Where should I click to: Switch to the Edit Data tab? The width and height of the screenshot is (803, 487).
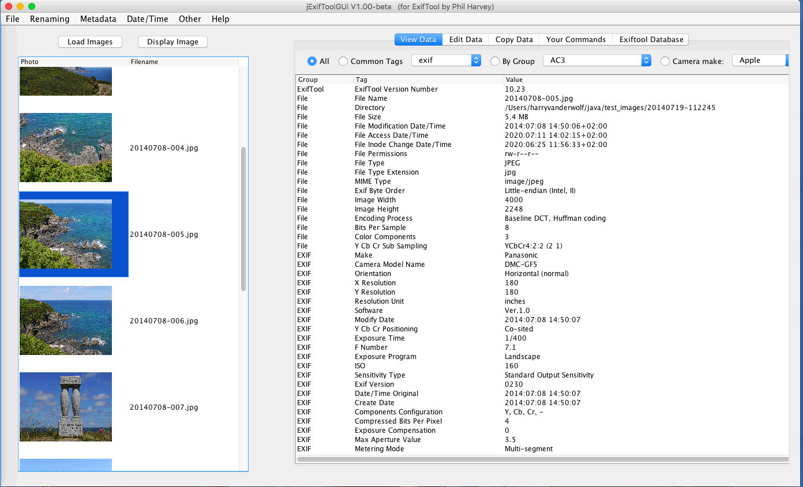tap(466, 39)
